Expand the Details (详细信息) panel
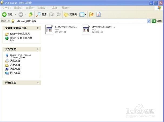This screenshot has width=164, height=122. 38,83
